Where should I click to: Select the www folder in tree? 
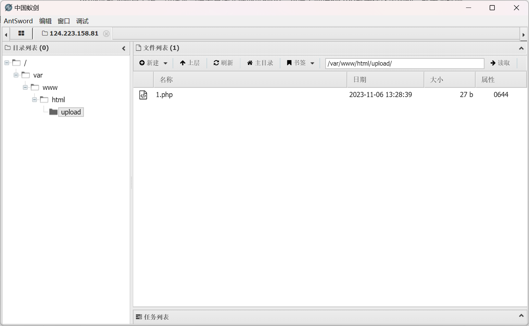50,88
